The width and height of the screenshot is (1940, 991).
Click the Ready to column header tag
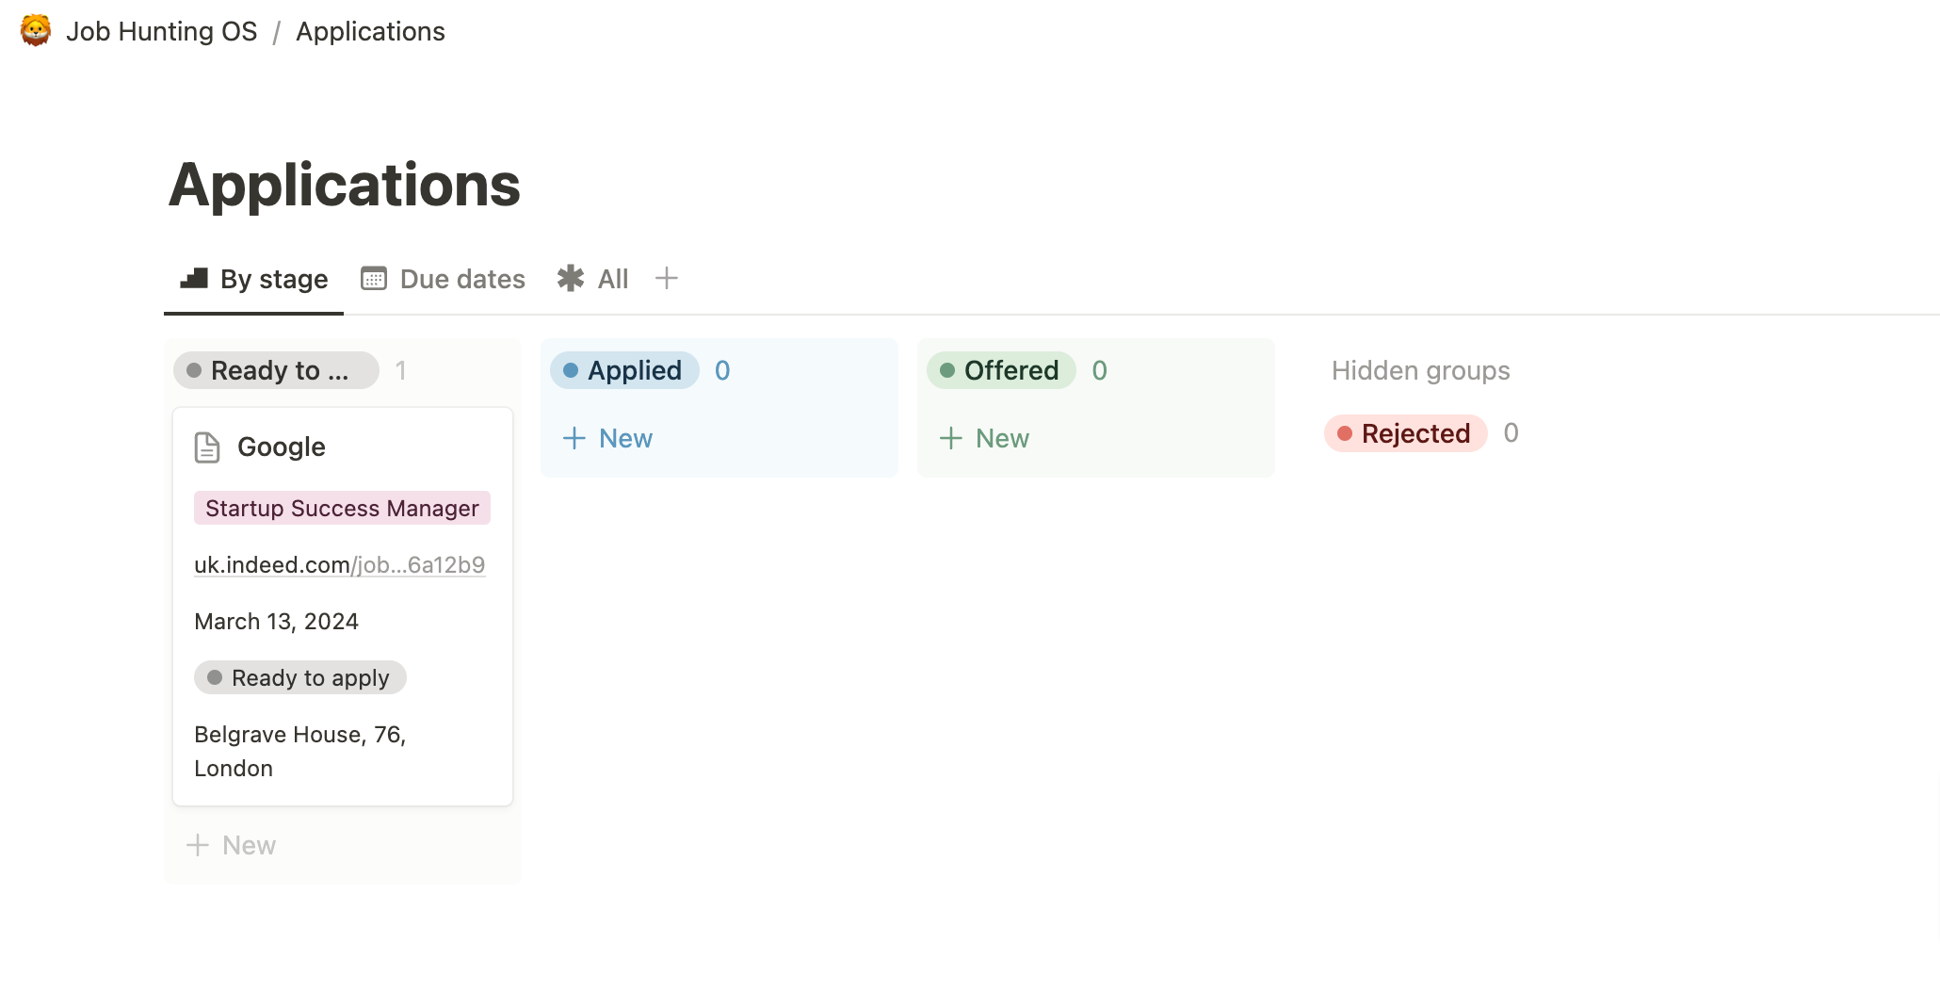tap(276, 370)
